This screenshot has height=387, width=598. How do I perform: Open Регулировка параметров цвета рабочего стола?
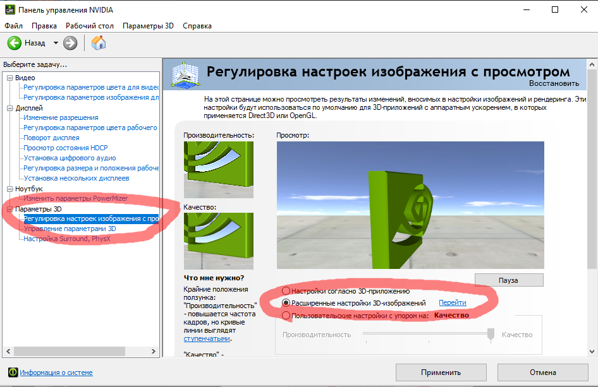click(90, 128)
